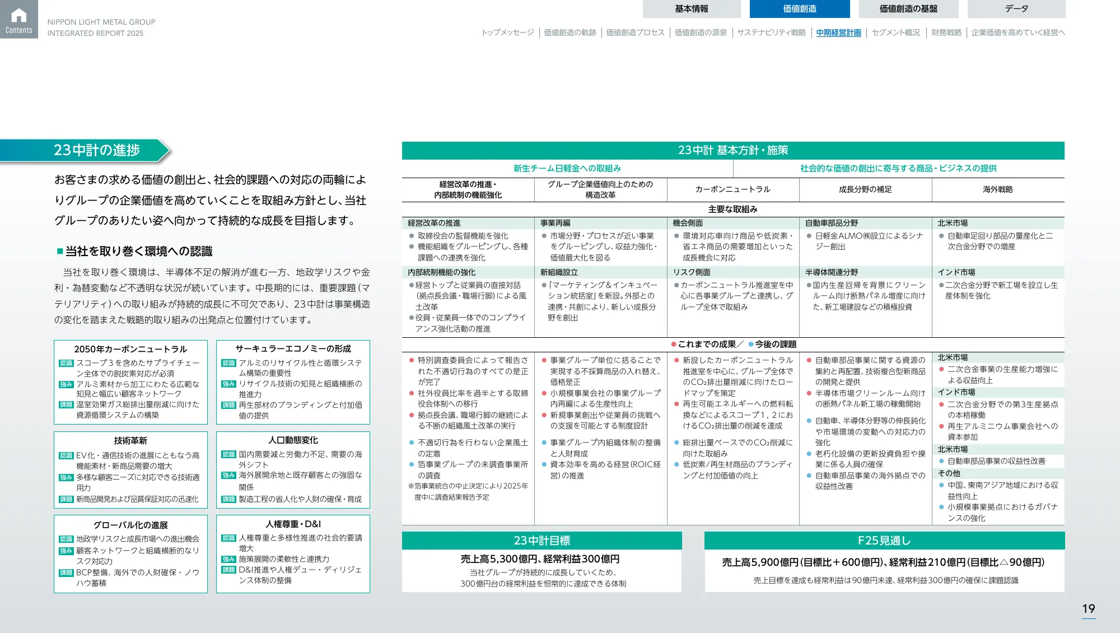
Task: Select the 中期経営計画 nav item
Action: (x=838, y=33)
